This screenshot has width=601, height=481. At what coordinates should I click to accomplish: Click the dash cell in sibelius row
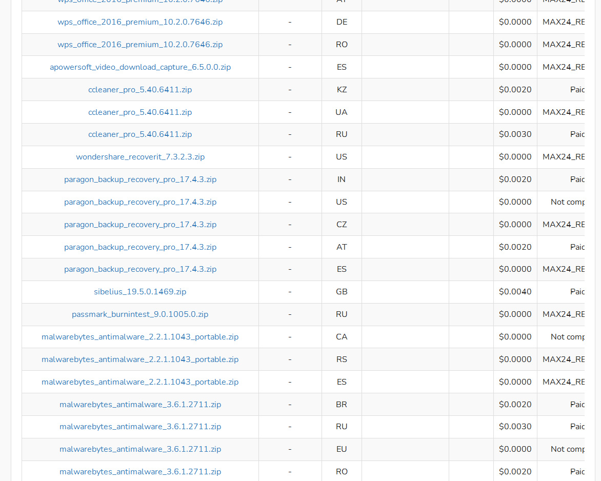pos(290,292)
